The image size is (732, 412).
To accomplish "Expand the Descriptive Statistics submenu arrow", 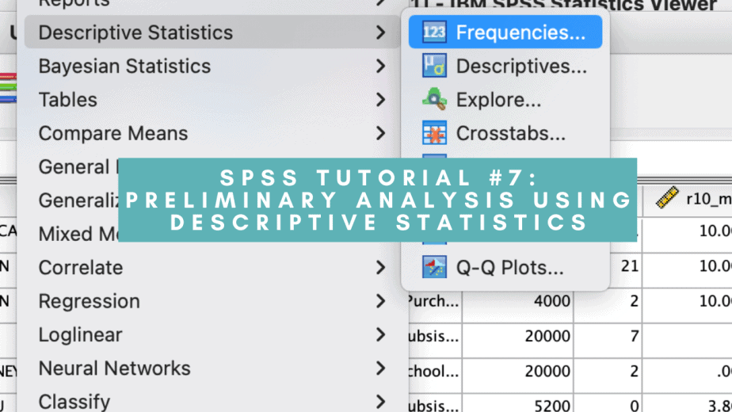I will click(x=381, y=32).
